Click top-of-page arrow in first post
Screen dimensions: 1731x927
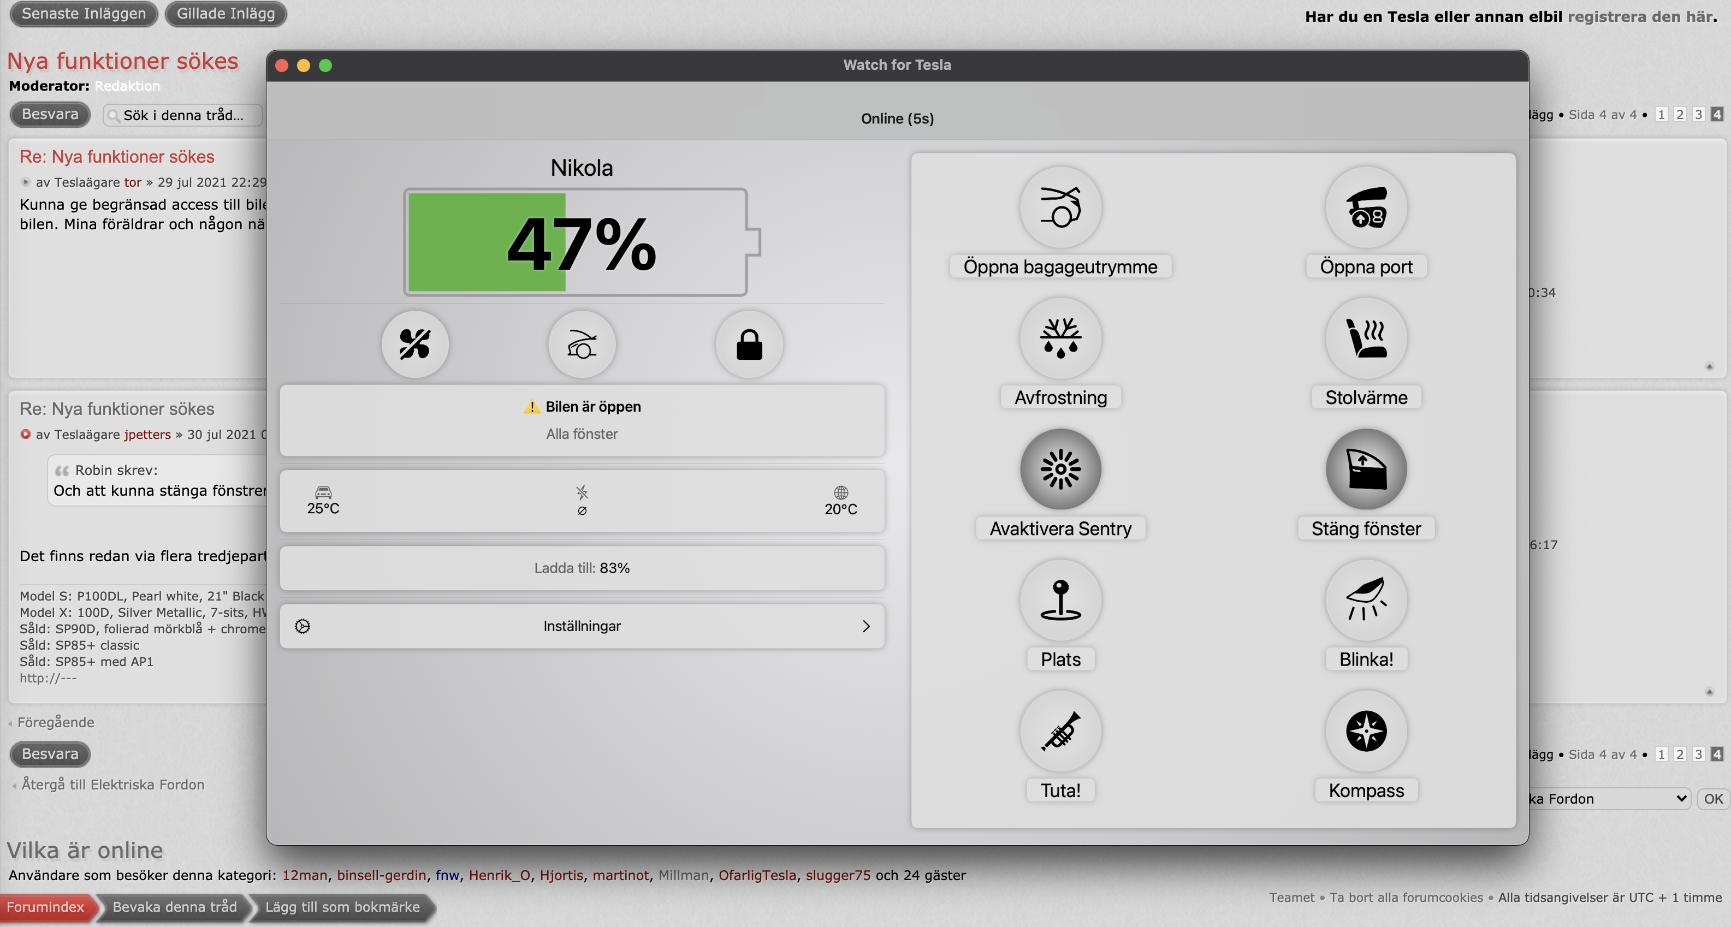[x=1710, y=366]
